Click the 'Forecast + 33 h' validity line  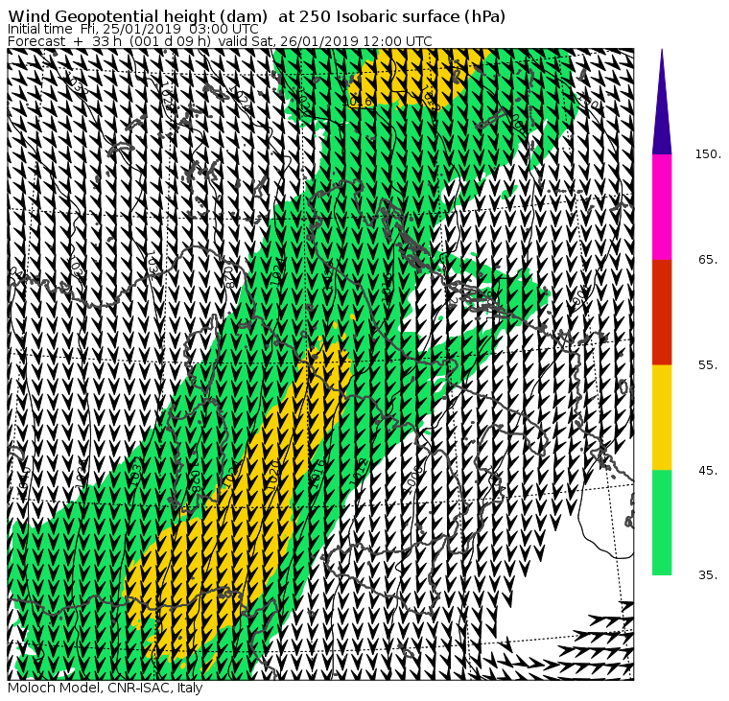tap(220, 41)
